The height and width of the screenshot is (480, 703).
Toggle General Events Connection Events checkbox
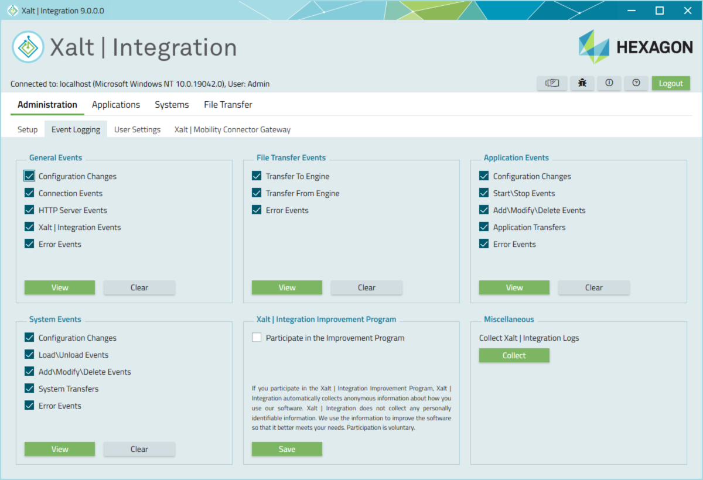click(29, 193)
